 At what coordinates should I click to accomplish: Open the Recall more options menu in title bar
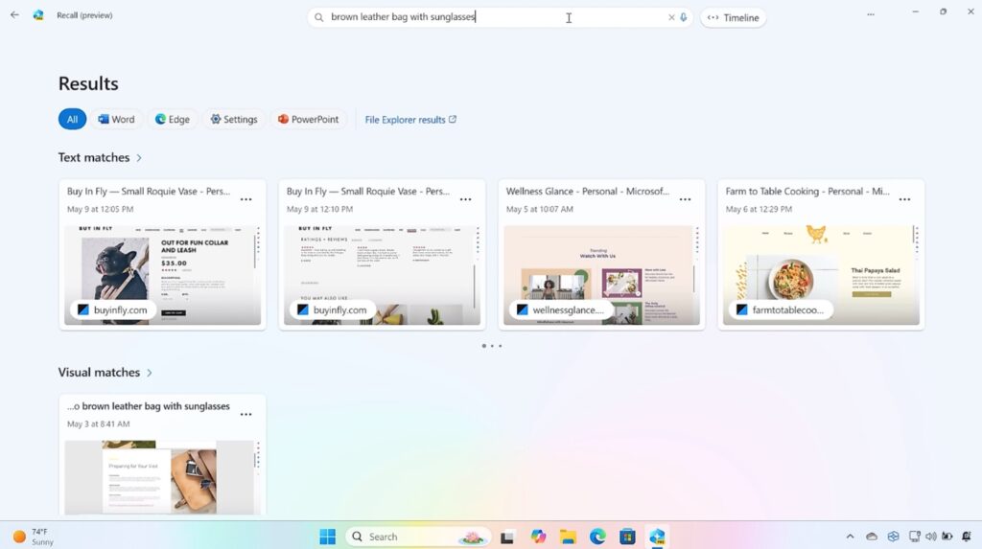pyautogui.click(x=870, y=14)
